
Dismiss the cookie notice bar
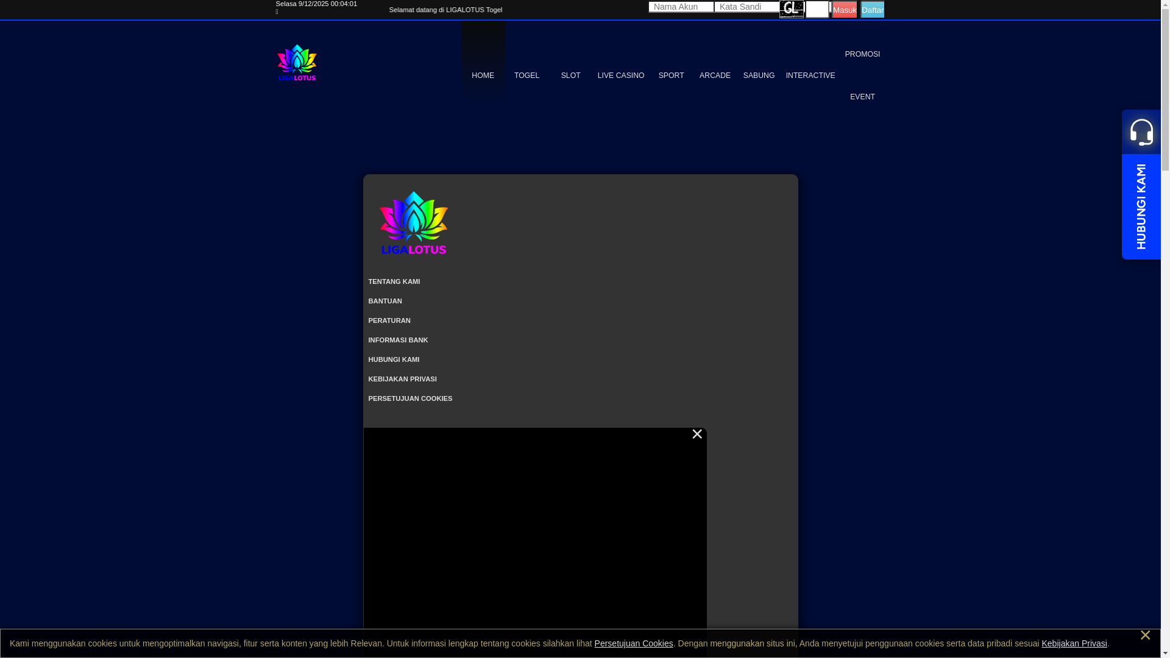point(1145,635)
